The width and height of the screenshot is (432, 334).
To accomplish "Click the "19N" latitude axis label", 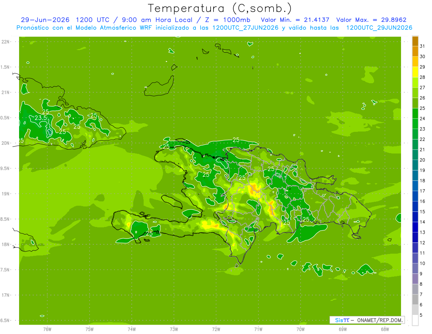I will [x=5, y=194].
